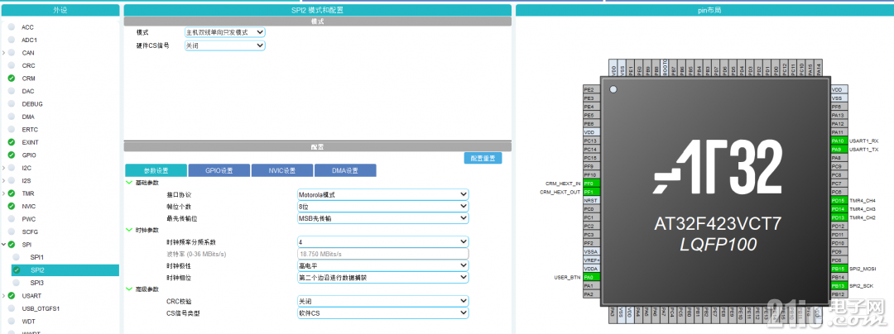
Task: Click the green PD13 pin on chip
Action: click(838, 217)
